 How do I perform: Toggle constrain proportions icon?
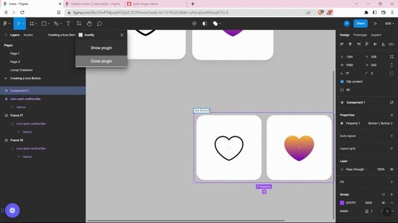[x=392, y=65]
